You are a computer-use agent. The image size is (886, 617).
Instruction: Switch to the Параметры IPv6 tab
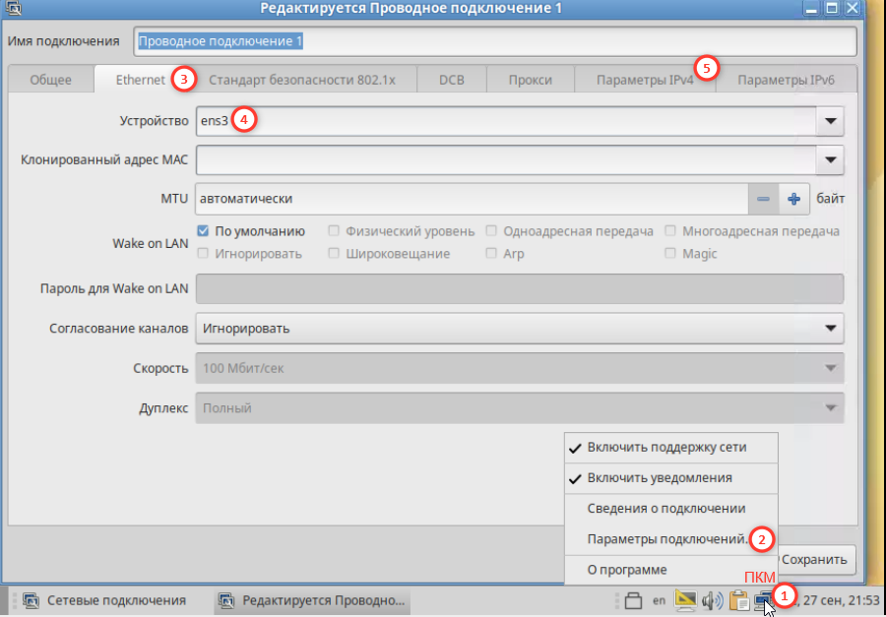coord(786,80)
